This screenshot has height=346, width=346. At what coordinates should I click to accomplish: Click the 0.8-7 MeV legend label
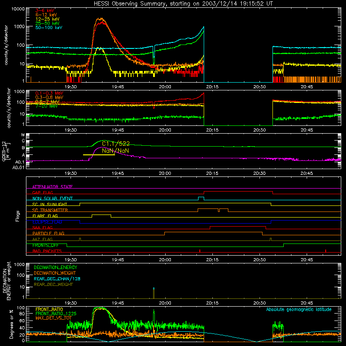(x=47, y=102)
